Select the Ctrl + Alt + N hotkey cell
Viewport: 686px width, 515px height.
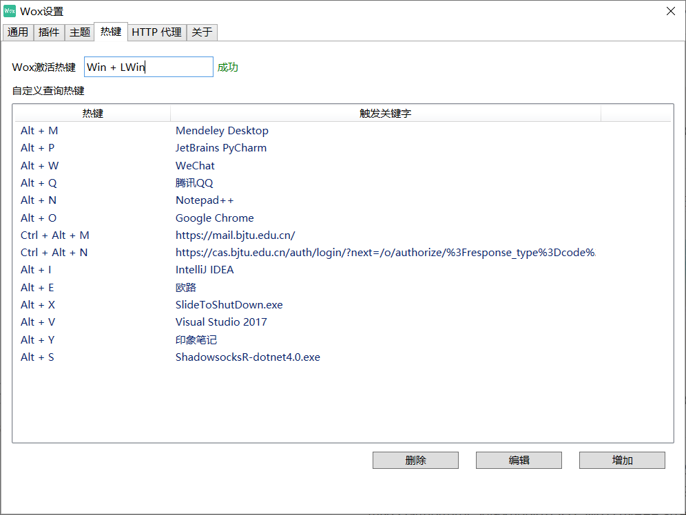(x=54, y=253)
